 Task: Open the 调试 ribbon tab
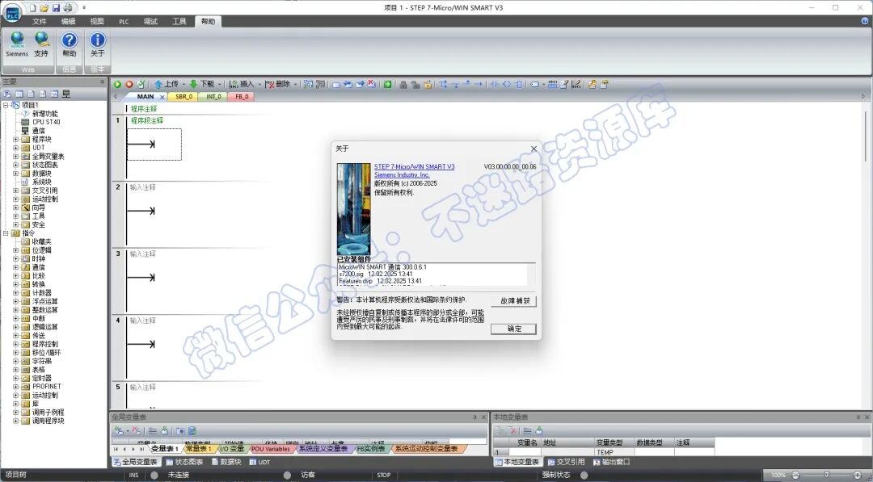(150, 21)
